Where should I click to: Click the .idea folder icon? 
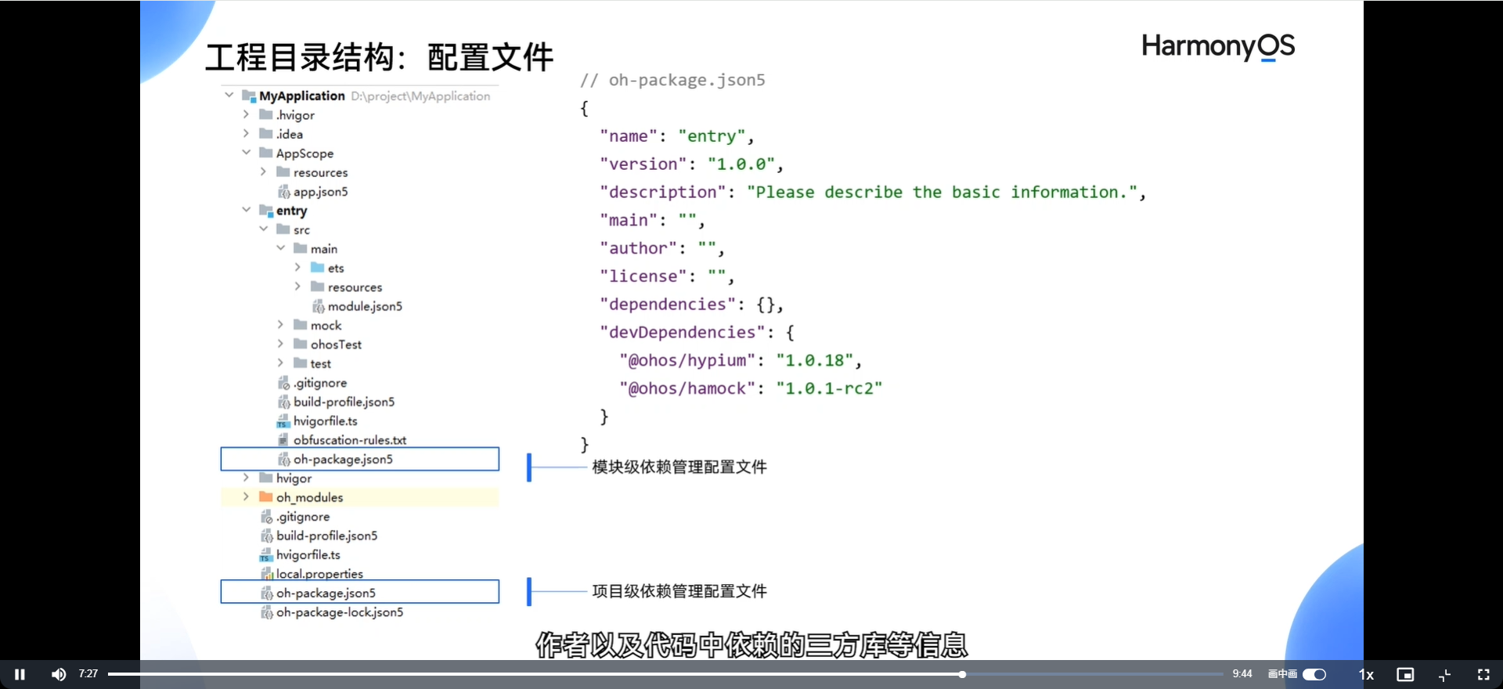[x=266, y=133]
